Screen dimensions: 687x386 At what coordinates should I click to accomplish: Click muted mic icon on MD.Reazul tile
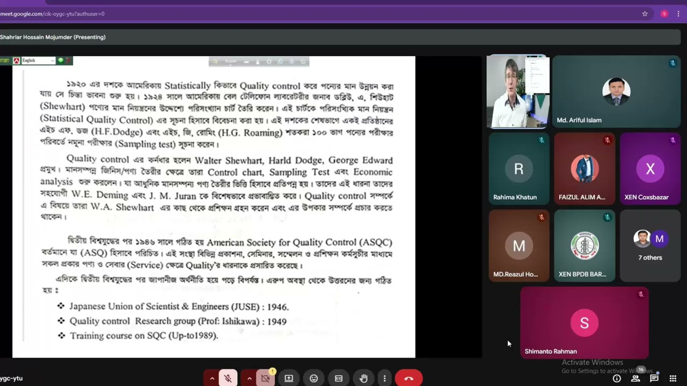pyautogui.click(x=542, y=217)
